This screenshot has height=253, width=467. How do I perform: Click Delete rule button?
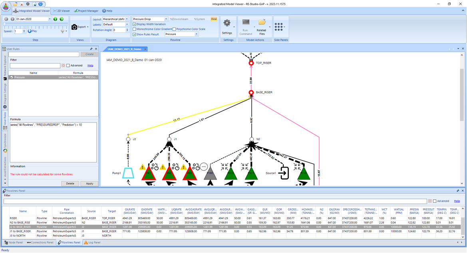(x=70, y=184)
